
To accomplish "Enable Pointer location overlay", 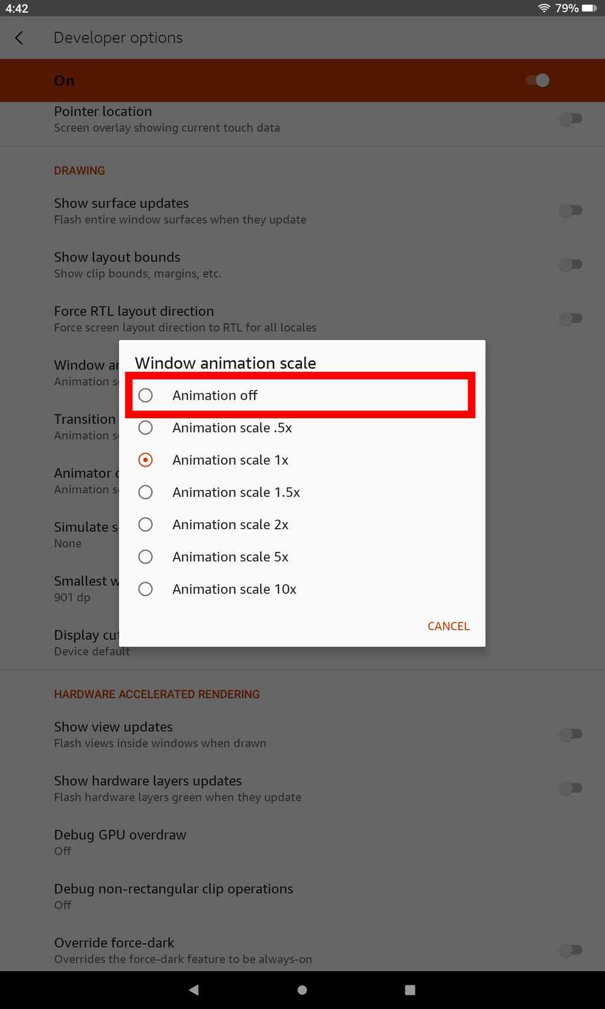I will 570,119.
